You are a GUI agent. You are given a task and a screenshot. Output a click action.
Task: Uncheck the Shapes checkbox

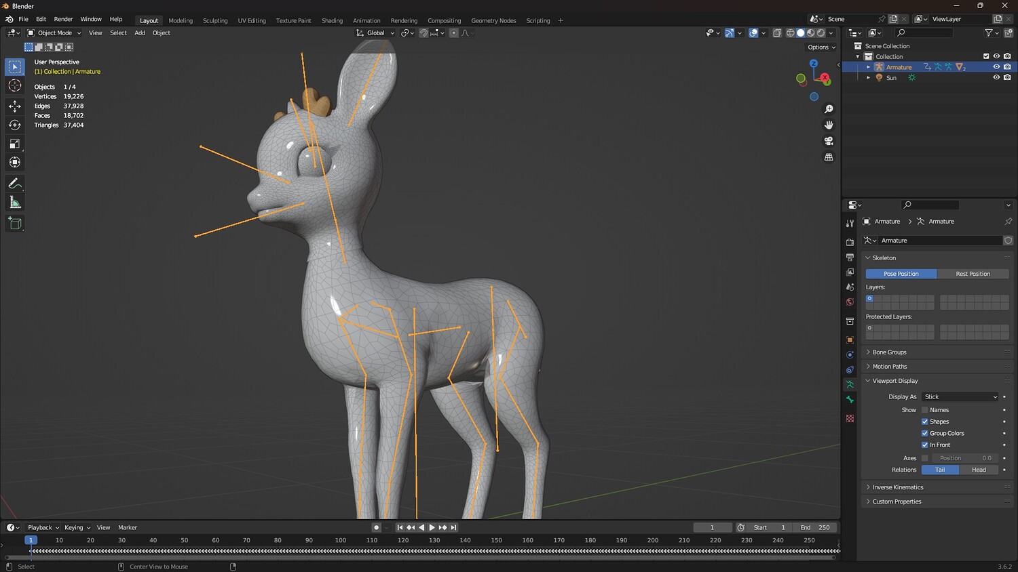point(924,422)
